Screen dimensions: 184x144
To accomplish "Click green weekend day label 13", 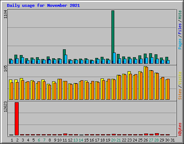I will coord(75,140).
